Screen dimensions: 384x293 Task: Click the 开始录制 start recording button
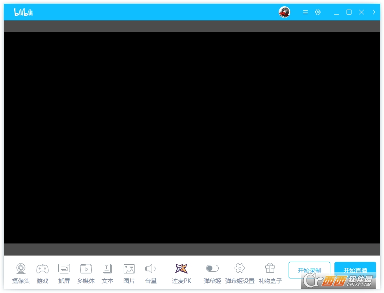pos(309,270)
